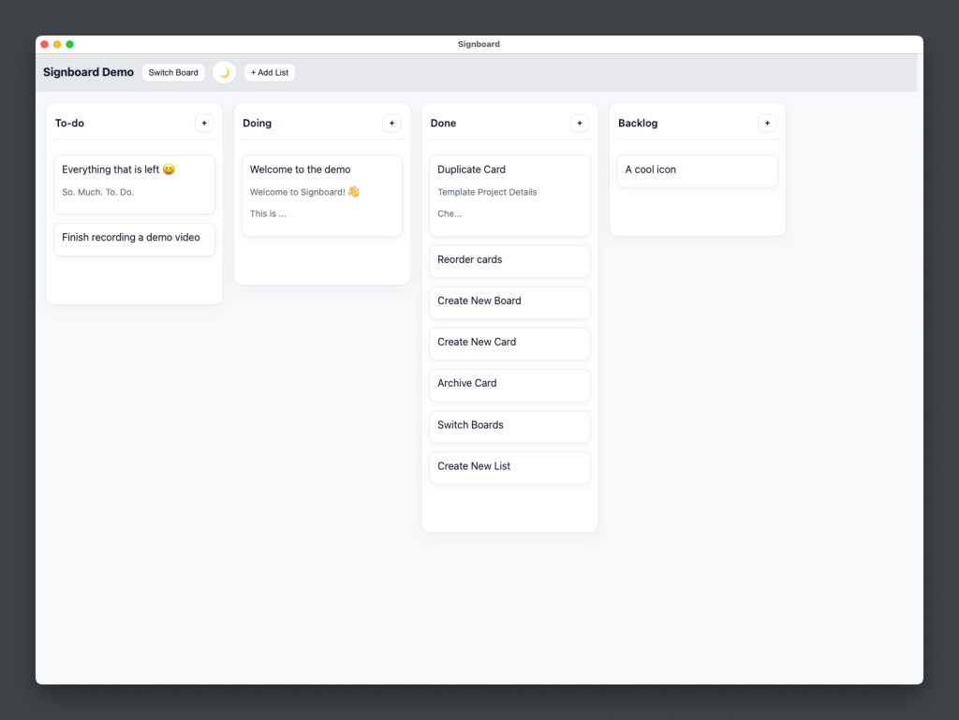The height and width of the screenshot is (720, 959).
Task: Open the 'Archive Card' card
Action: click(x=509, y=385)
